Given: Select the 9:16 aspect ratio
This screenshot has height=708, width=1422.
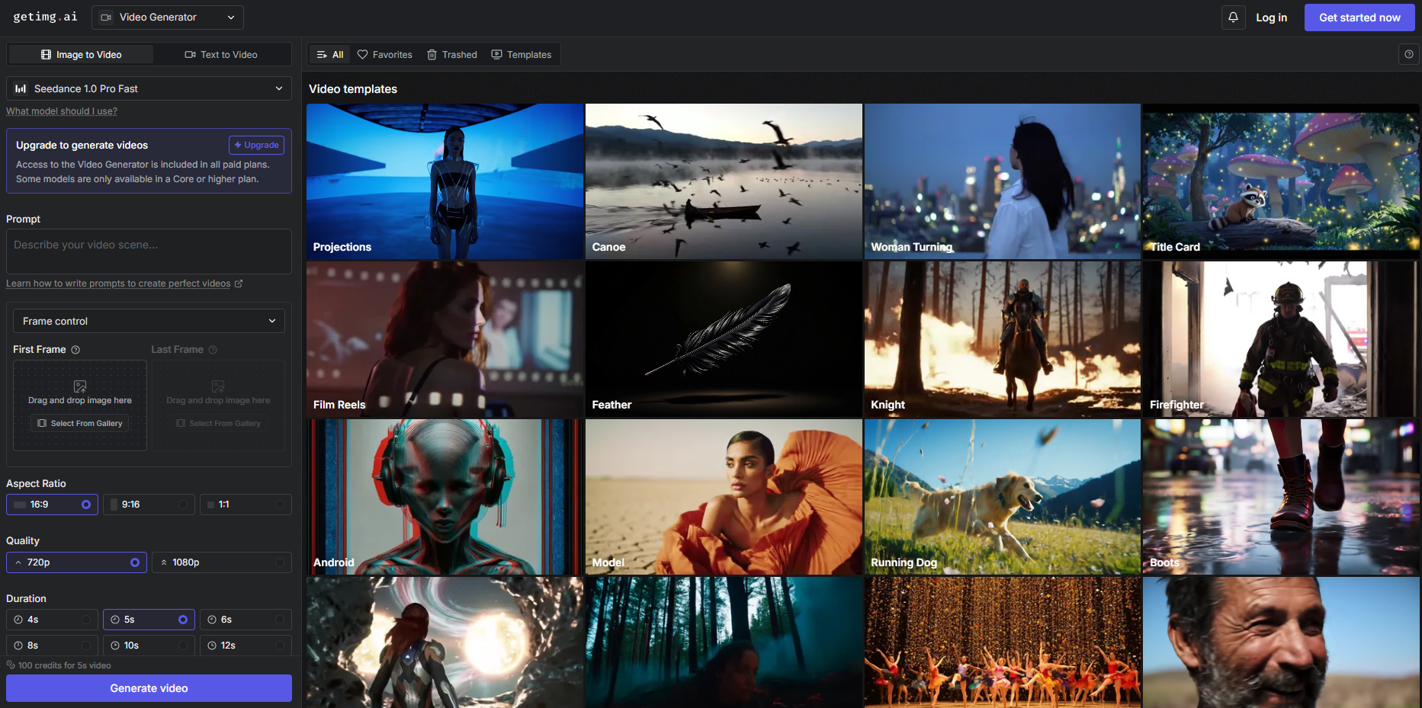Looking at the screenshot, I should [149, 505].
